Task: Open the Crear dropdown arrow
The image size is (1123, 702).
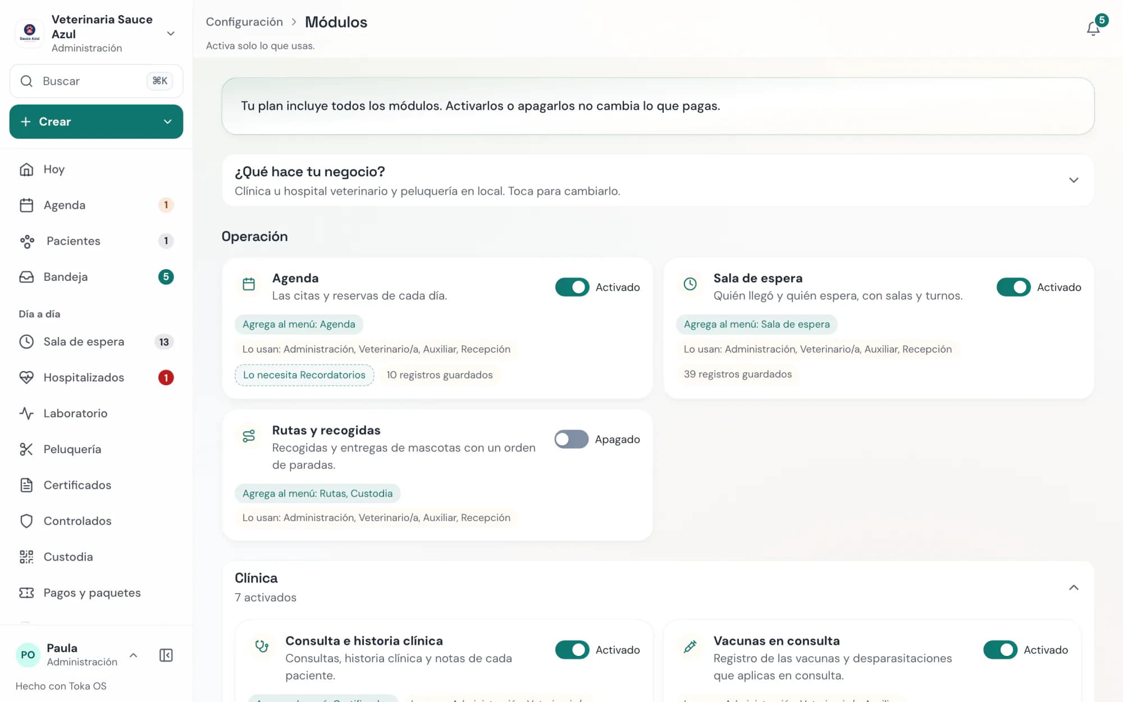Action: [x=167, y=122]
